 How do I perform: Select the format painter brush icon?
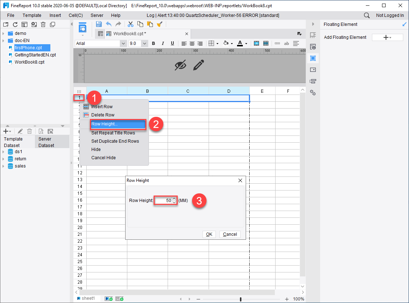point(159,24)
